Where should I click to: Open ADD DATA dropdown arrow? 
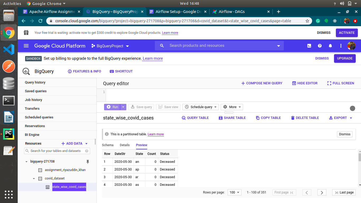pyautogui.click(x=86, y=144)
